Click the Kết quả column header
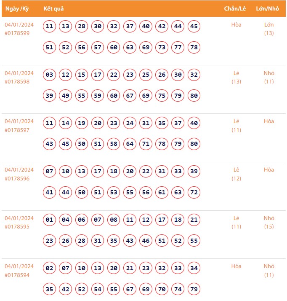This screenshot has width=287, height=301. 54,9
